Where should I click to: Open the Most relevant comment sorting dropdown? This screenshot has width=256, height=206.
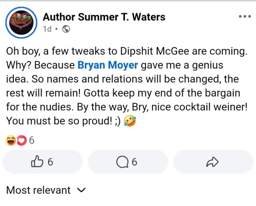click(x=46, y=190)
